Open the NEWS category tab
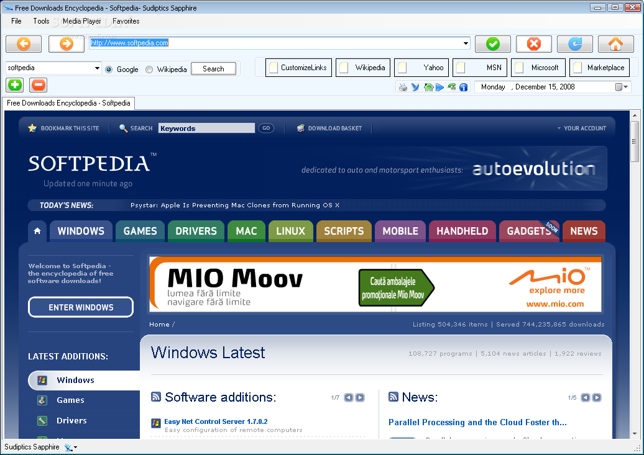Image resolution: width=644 pixels, height=455 pixels. [x=584, y=231]
